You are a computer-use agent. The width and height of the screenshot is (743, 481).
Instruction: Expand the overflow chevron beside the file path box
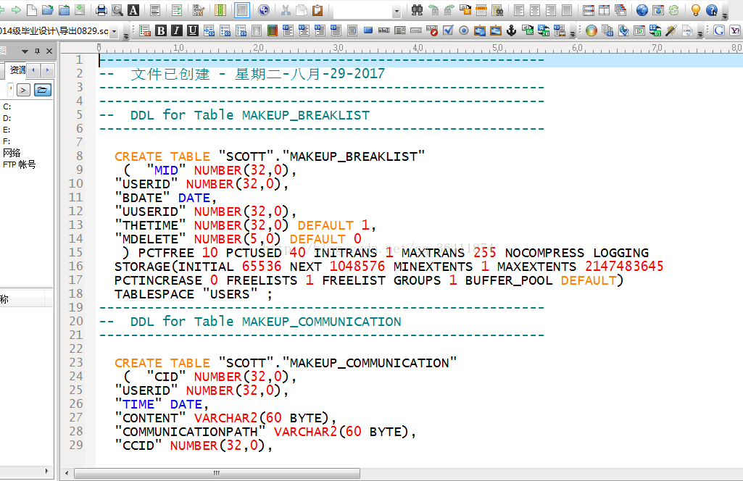(126, 36)
